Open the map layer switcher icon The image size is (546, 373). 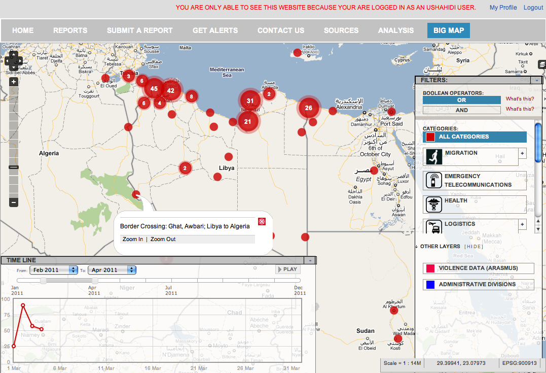point(541,64)
